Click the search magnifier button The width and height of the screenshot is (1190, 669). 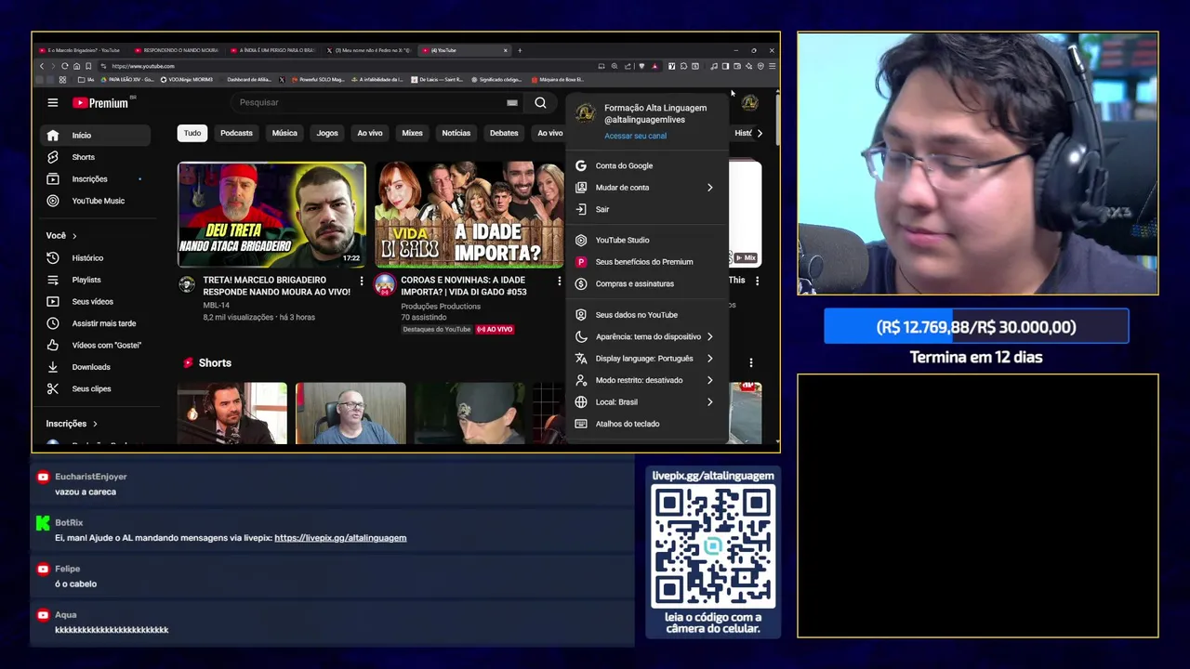pyautogui.click(x=540, y=103)
